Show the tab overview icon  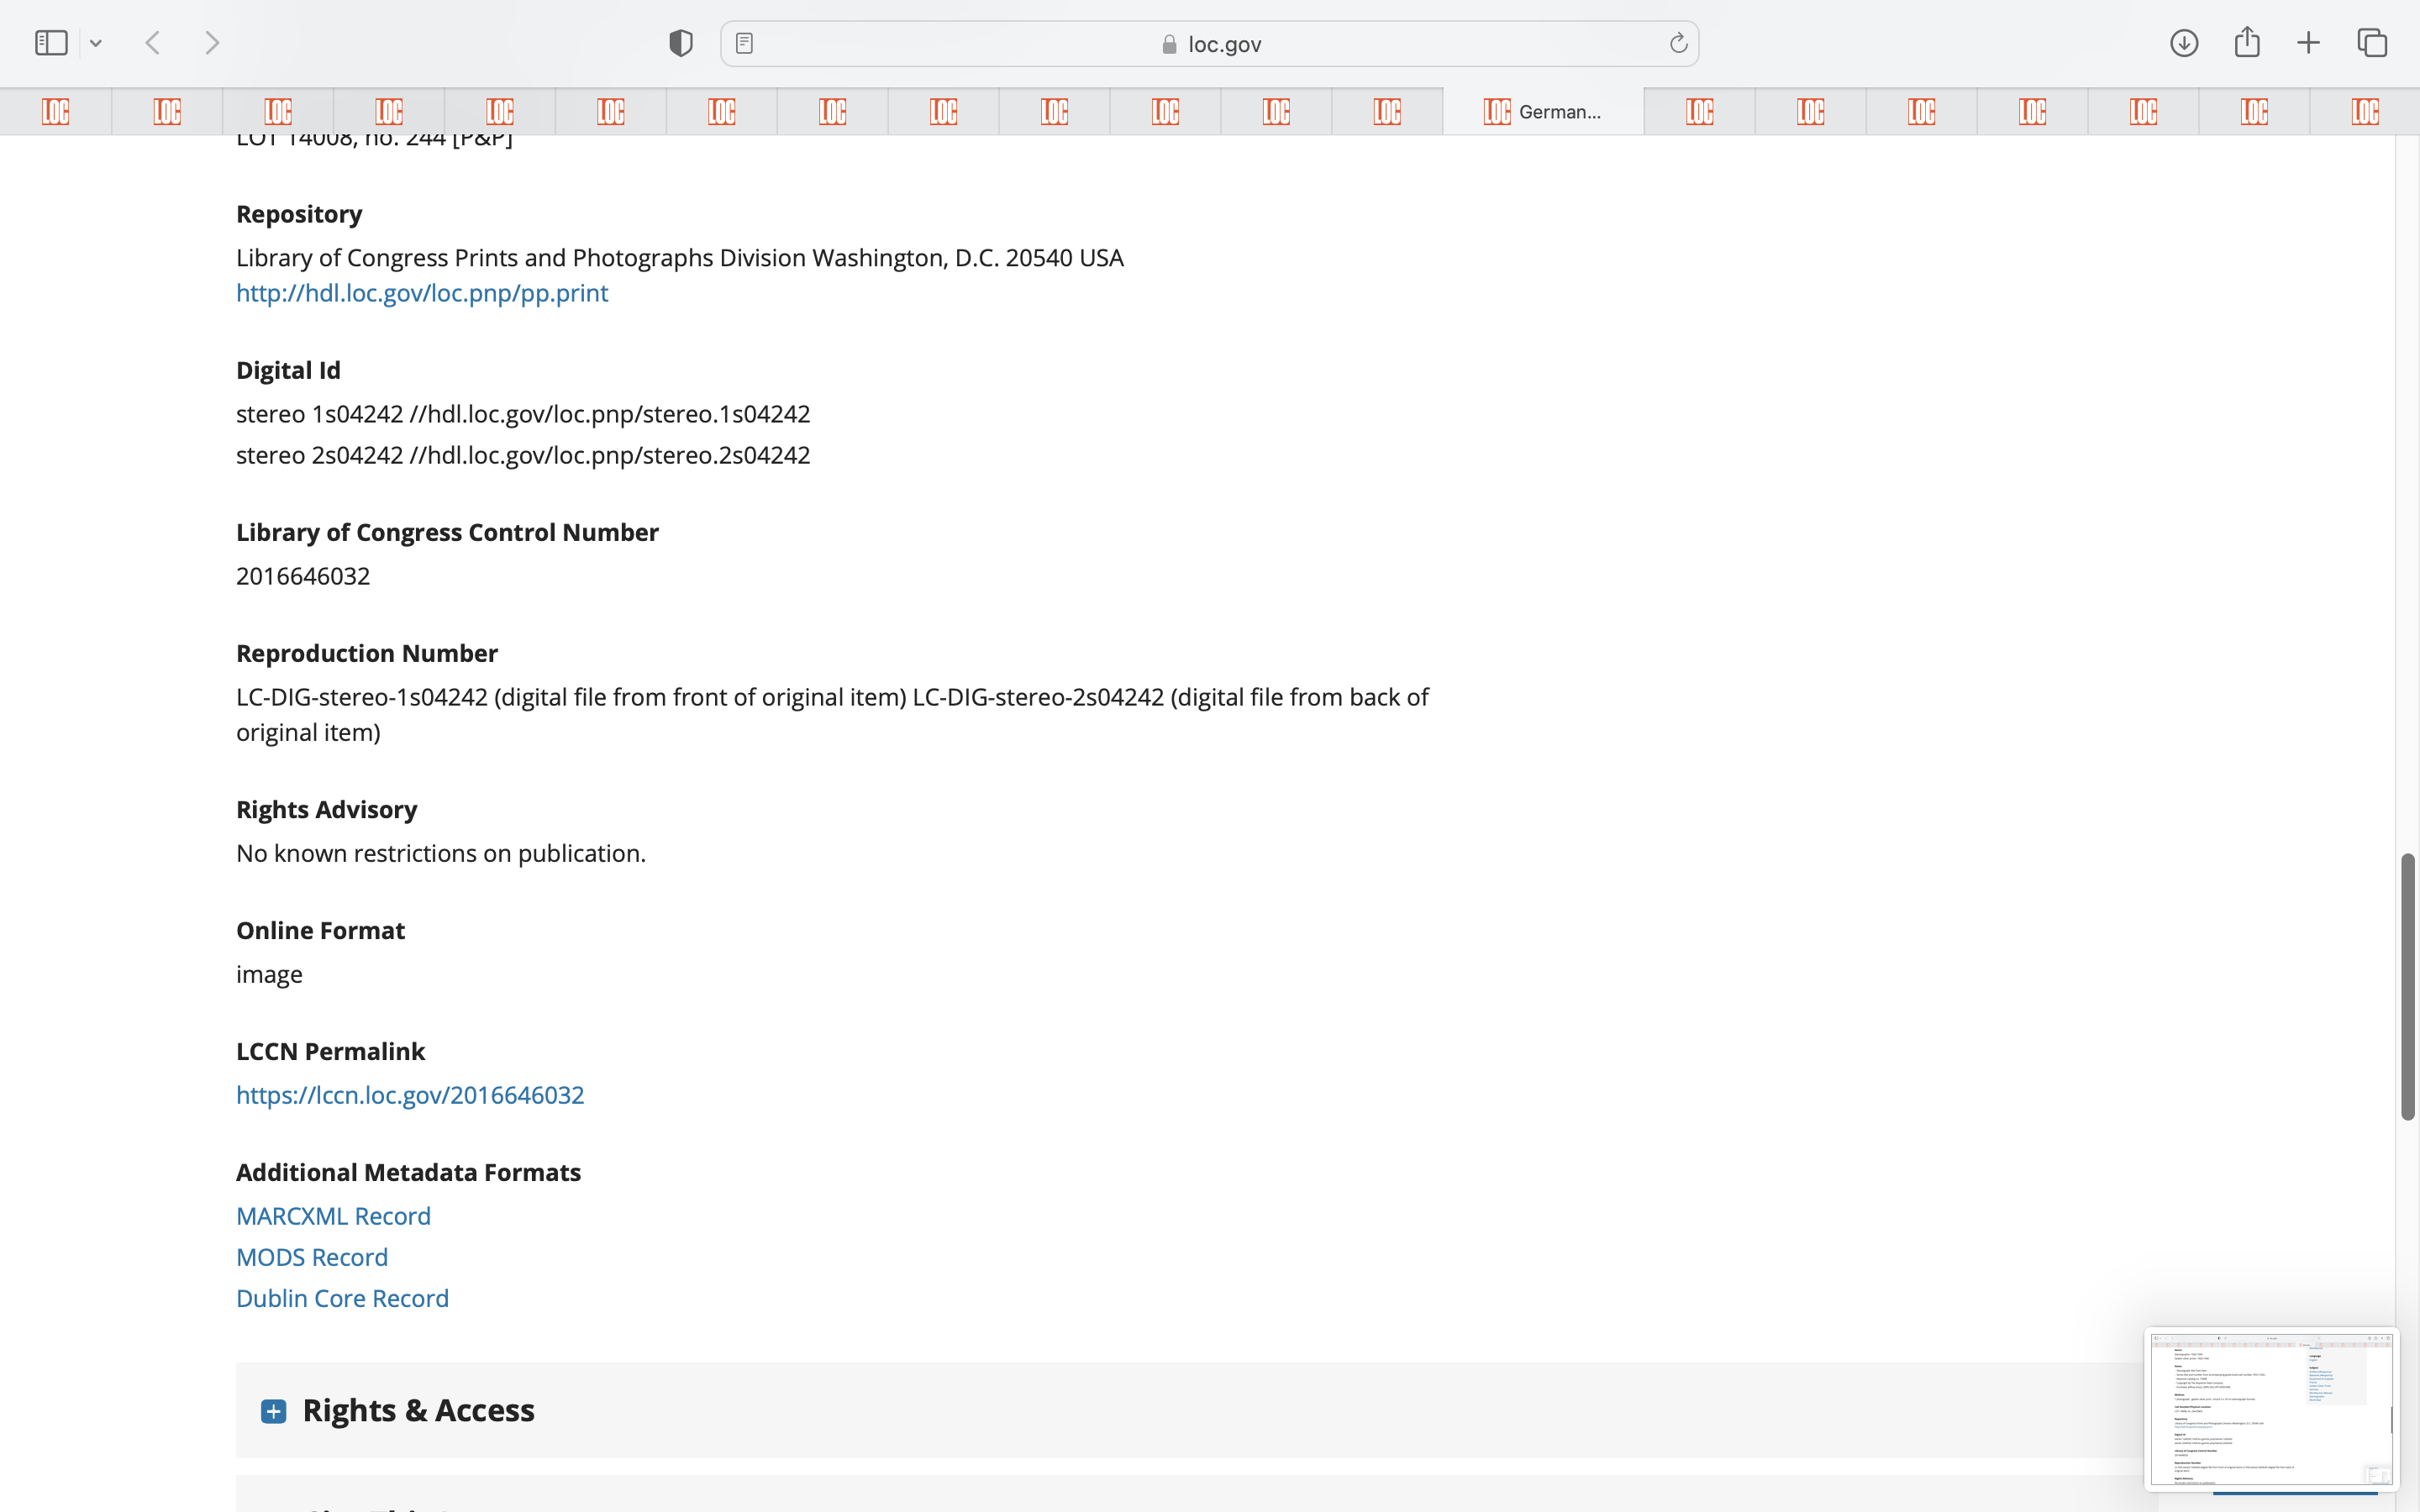tap(2372, 43)
